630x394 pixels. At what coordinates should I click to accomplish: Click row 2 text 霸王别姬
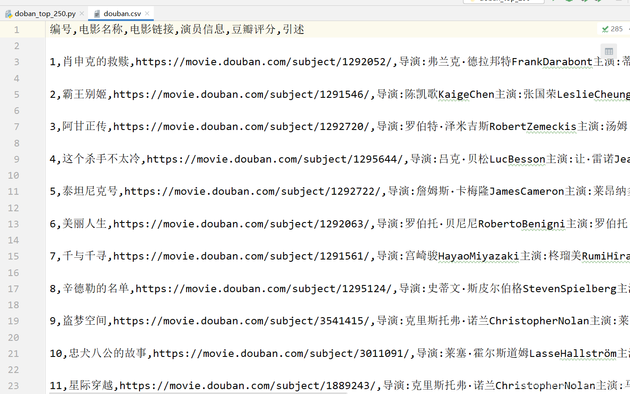pos(85,94)
